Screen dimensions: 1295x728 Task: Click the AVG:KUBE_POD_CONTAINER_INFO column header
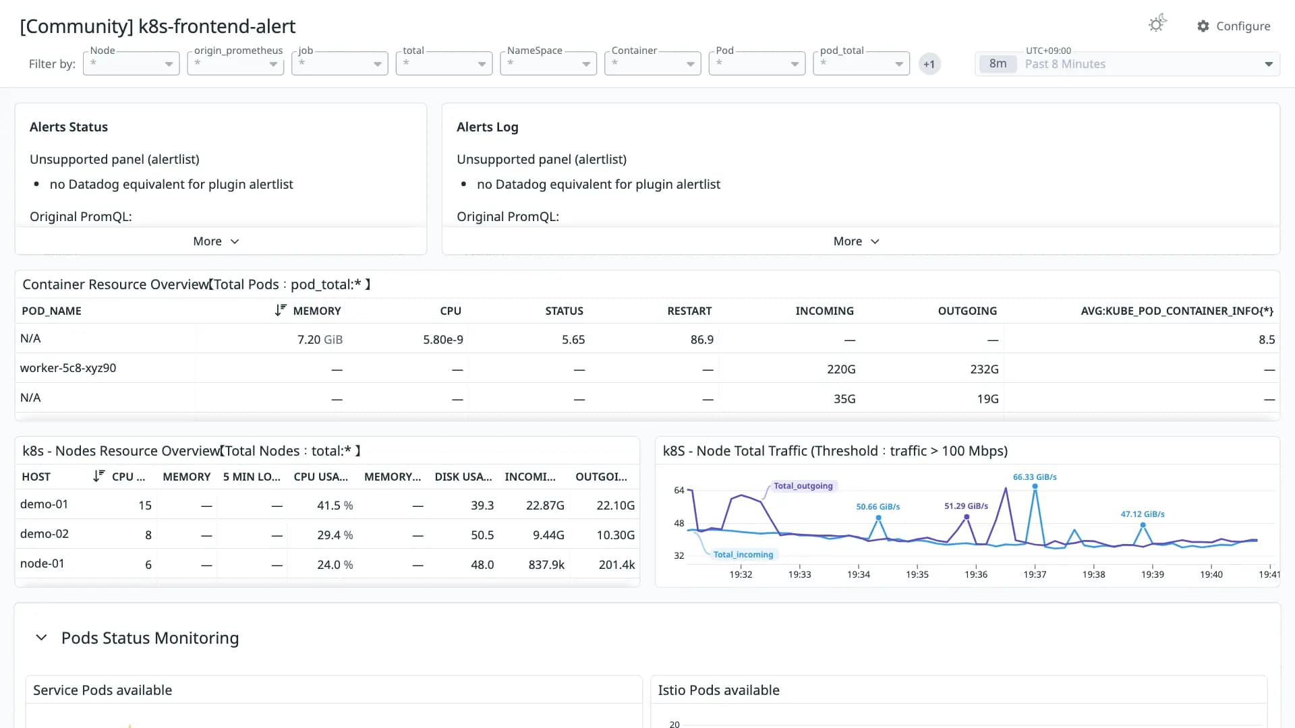point(1177,311)
